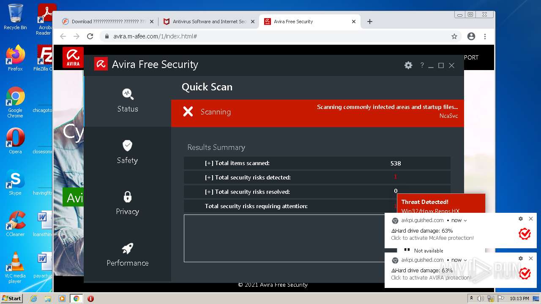
Task: Open the Performance rocket section
Action: pyautogui.click(x=128, y=255)
